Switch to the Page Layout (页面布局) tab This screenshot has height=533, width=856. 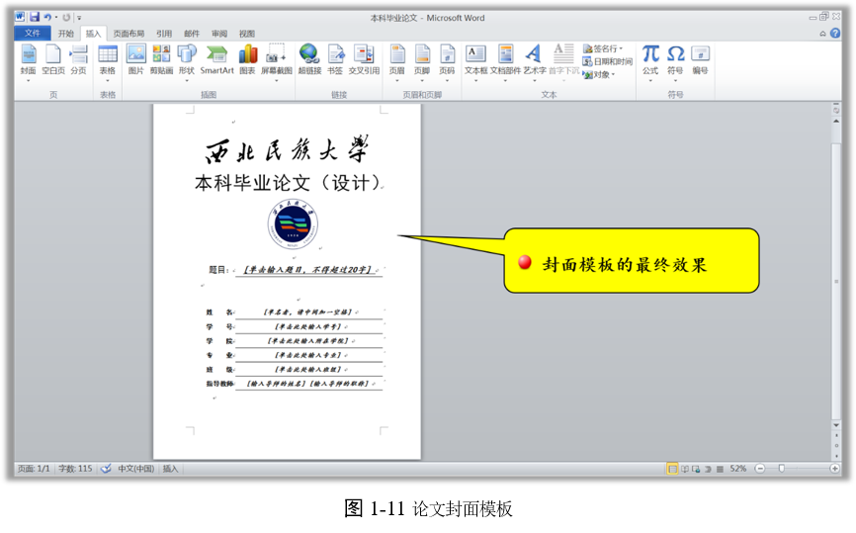(128, 34)
